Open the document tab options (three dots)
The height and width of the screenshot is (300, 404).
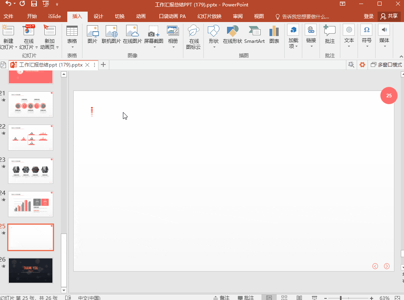(x=94, y=65)
